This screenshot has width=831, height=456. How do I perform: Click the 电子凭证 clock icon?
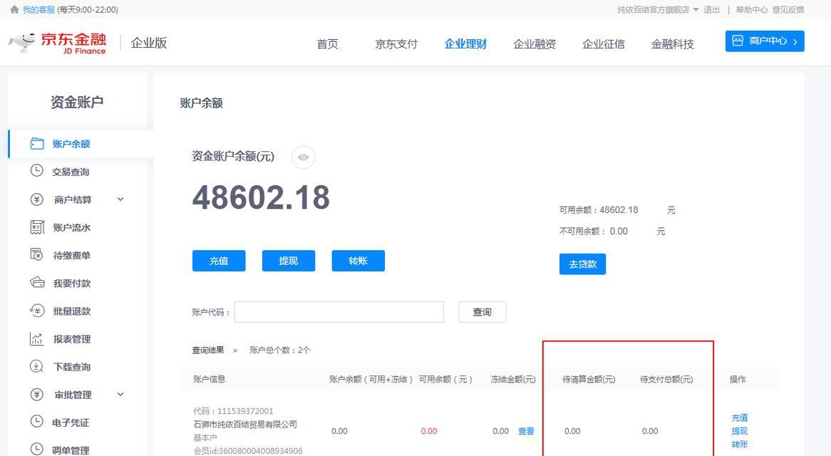36,422
